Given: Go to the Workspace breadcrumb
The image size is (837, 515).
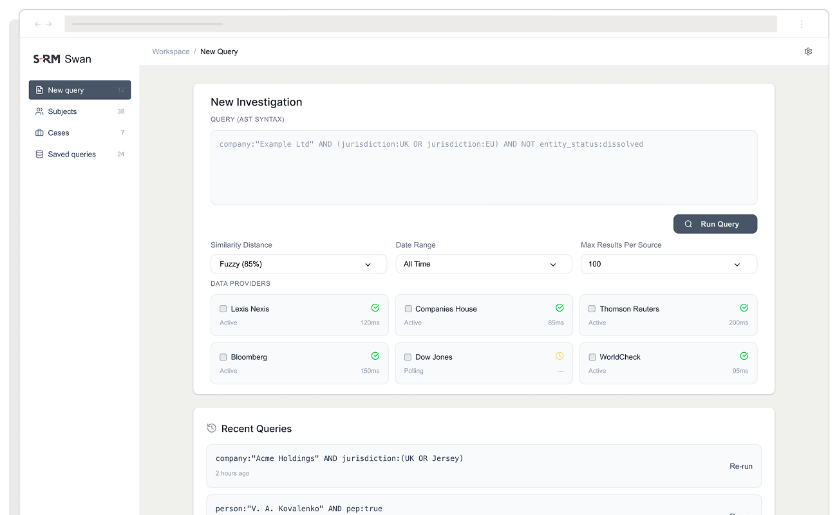Looking at the screenshot, I should 171,51.
